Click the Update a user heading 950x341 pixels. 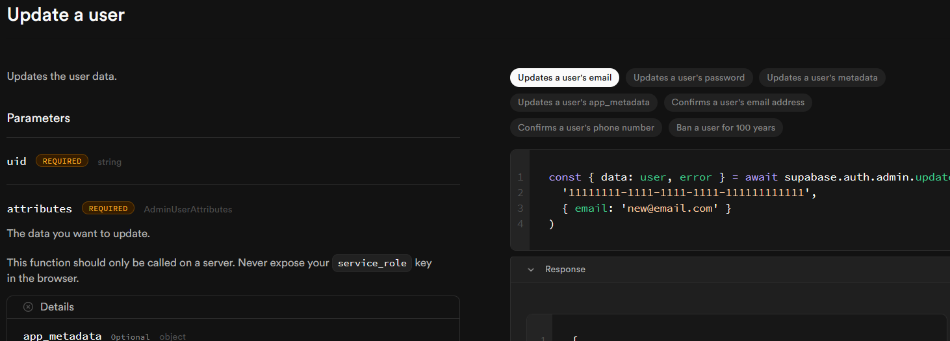tap(66, 15)
